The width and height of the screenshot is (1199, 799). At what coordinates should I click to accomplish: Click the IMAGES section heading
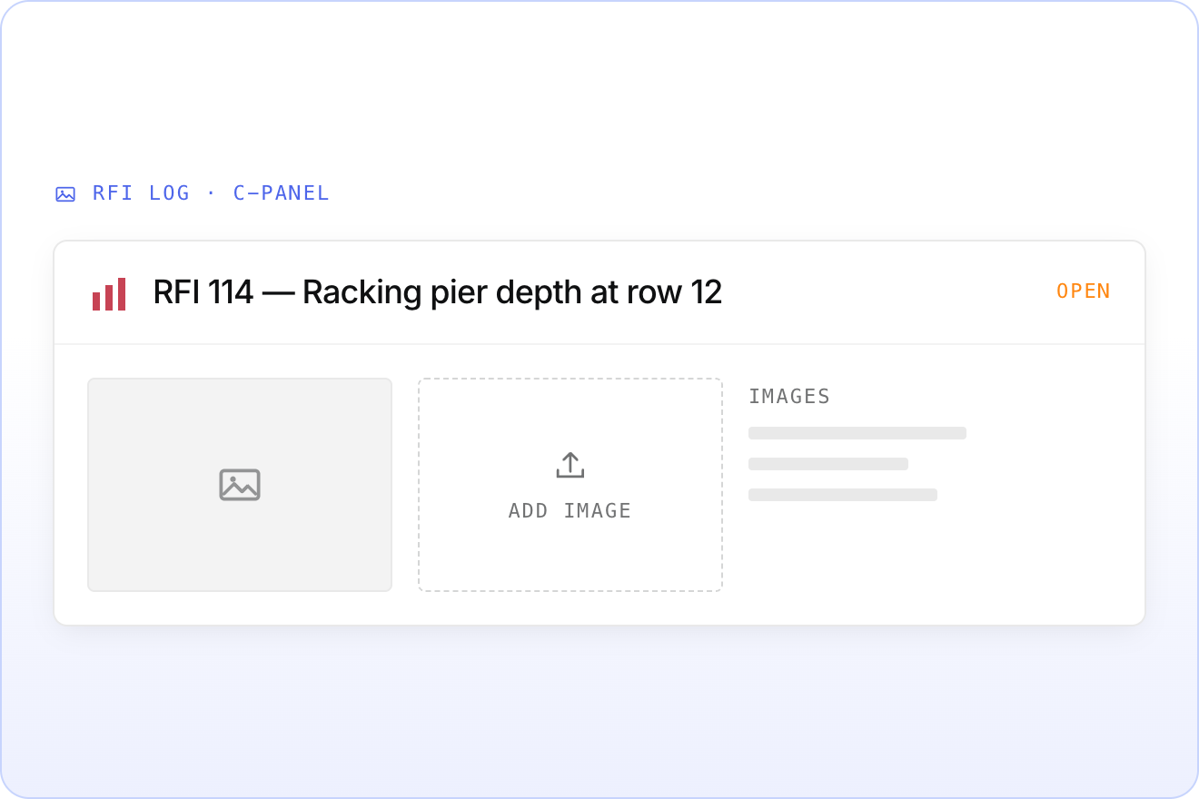[x=789, y=396]
